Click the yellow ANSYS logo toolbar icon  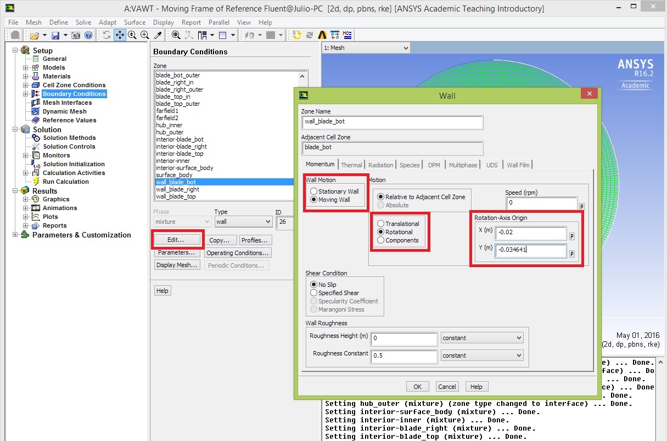pyautogui.click(x=322, y=35)
